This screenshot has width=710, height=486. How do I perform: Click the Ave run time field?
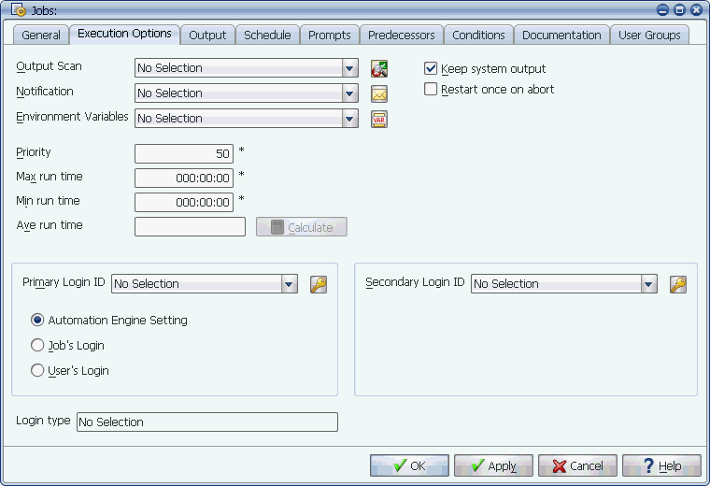coord(190,227)
